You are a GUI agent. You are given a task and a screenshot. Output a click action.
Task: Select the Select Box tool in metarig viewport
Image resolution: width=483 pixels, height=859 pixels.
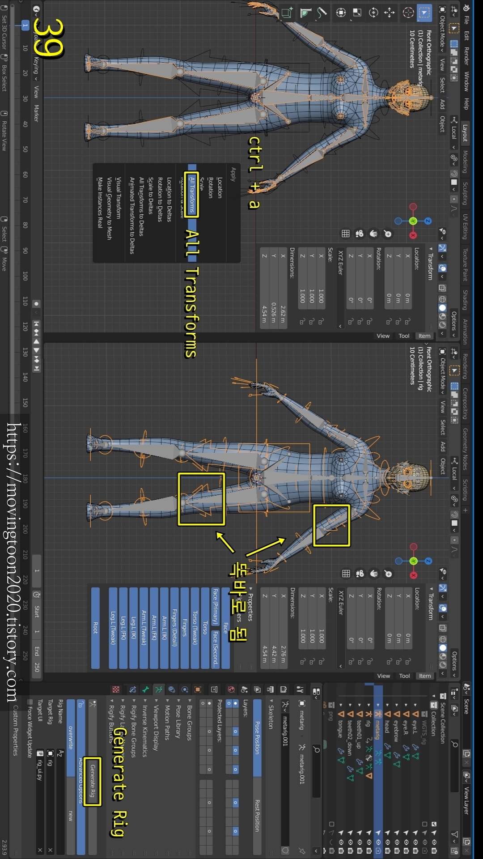tap(424, 13)
